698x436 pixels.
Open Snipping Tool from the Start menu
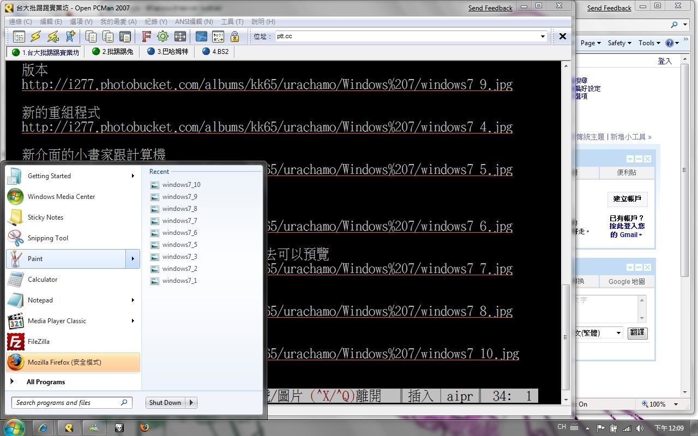click(x=47, y=238)
